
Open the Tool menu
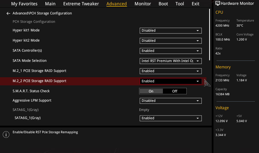click(x=180, y=4)
